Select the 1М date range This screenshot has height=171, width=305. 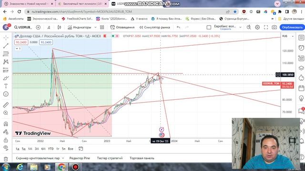(x=30, y=149)
